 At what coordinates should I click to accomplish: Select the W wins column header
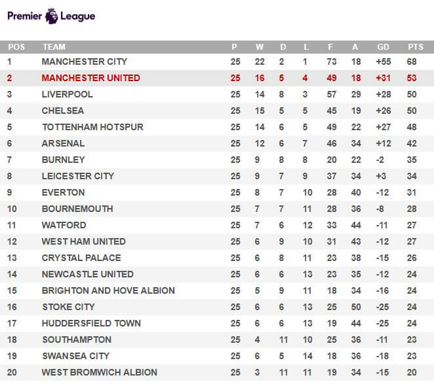260,47
